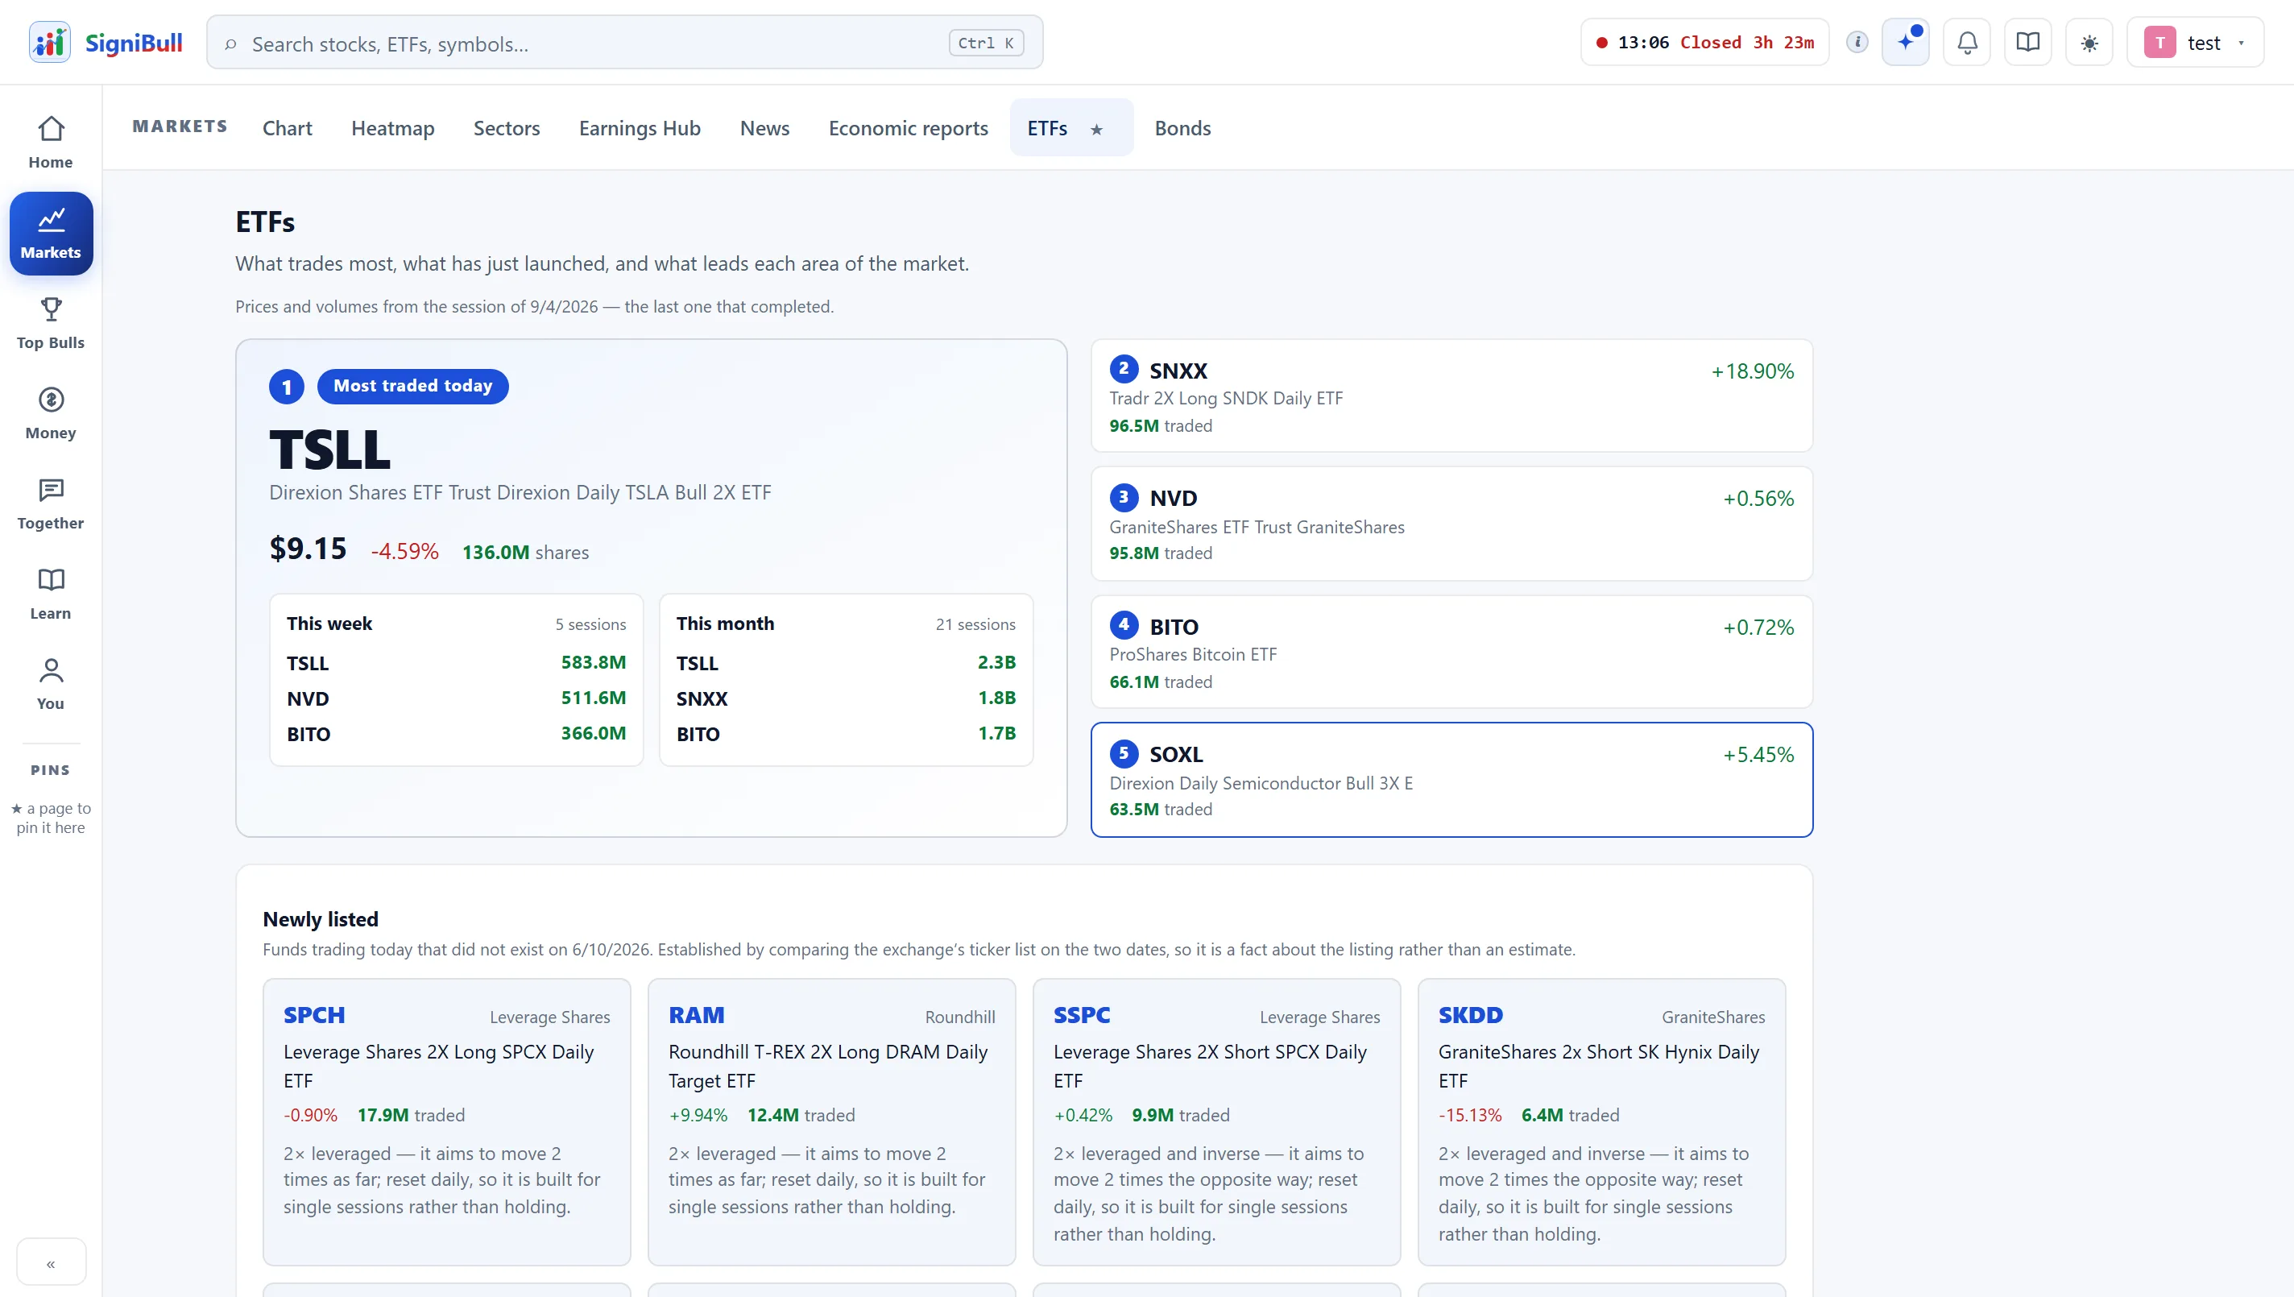The width and height of the screenshot is (2294, 1297).
Task: Open the Money sidebar section
Action: pos(51,413)
